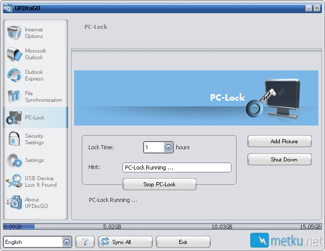Click the Add Picture button
The height and width of the screenshot is (251, 325).
tap(279, 141)
